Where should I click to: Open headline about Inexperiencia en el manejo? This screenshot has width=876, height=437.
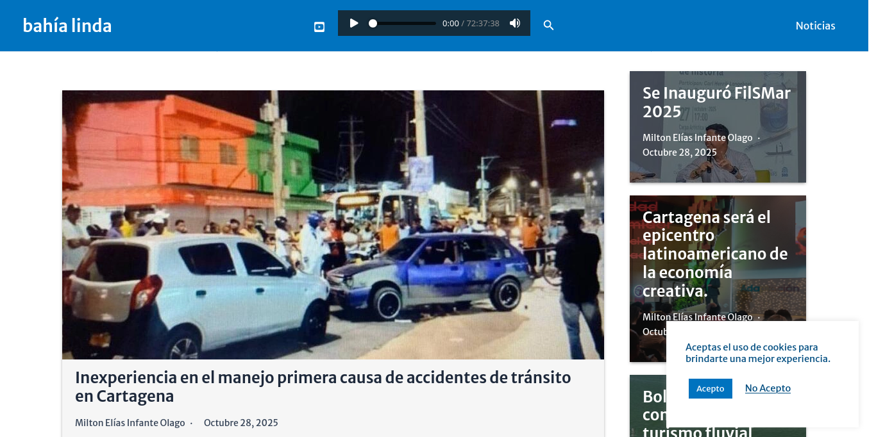coord(323,386)
